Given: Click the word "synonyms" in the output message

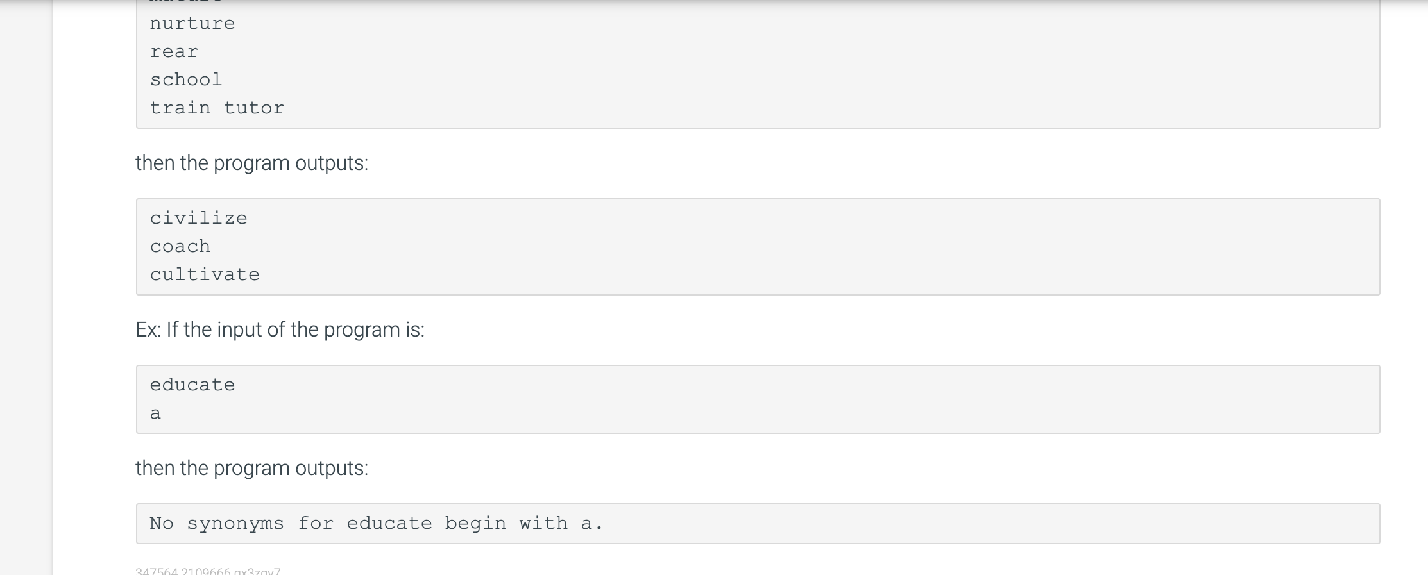Looking at the screenshot, I should pyautogui.click(x=235, y=524).
